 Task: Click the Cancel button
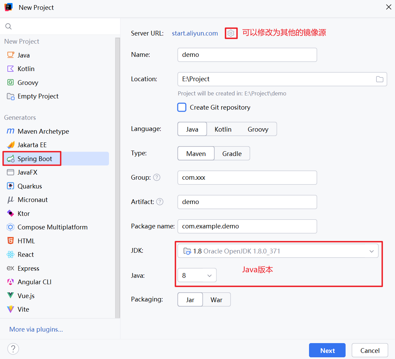tap(370, 351)
